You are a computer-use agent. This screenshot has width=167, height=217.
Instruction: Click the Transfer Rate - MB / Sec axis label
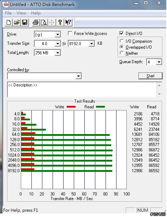[72, 199]
